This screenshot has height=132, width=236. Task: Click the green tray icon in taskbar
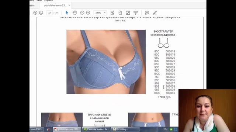tap(171, 129)
